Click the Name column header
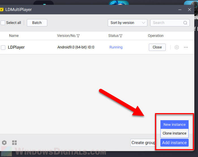Image resolution: width=198 pixels, height=157 pixels. click(x=14, y=36)
